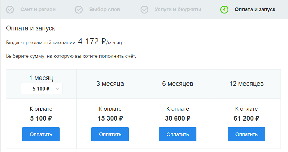Click the 61 200 ₽ payment amount

click(x=247, y=118)
